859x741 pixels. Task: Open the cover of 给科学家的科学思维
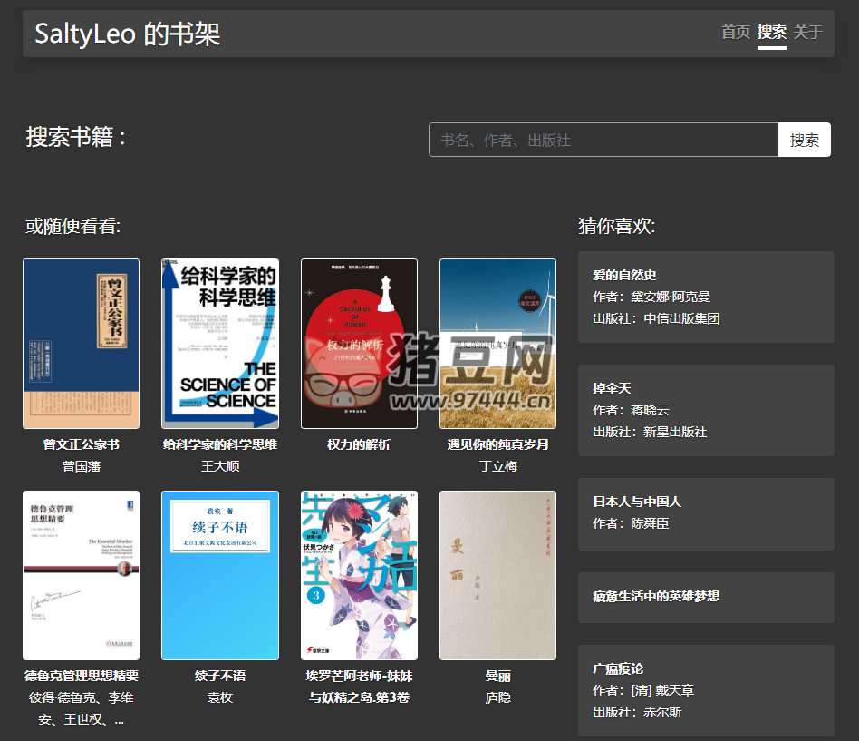(x=219, y=343)
